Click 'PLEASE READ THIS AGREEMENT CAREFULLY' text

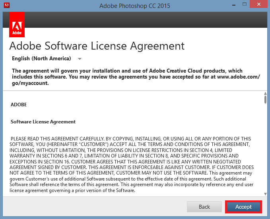coord(58,138)
